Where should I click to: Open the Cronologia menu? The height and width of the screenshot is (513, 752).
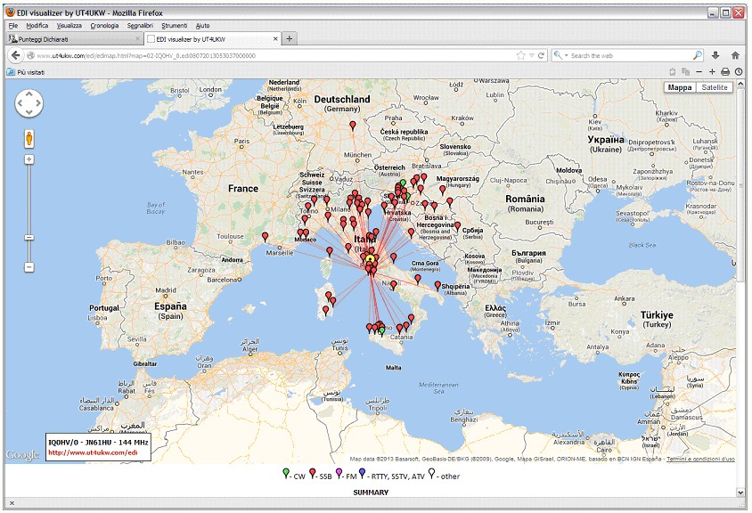[104, 26]
